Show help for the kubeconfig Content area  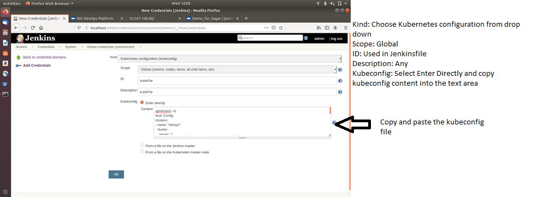tap(334, 123)
